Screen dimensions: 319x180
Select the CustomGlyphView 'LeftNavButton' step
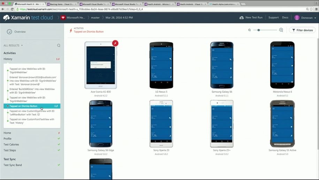point(32,113)
